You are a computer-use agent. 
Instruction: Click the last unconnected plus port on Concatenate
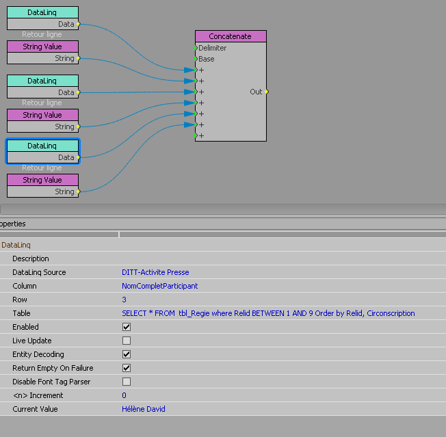point(196,135)
